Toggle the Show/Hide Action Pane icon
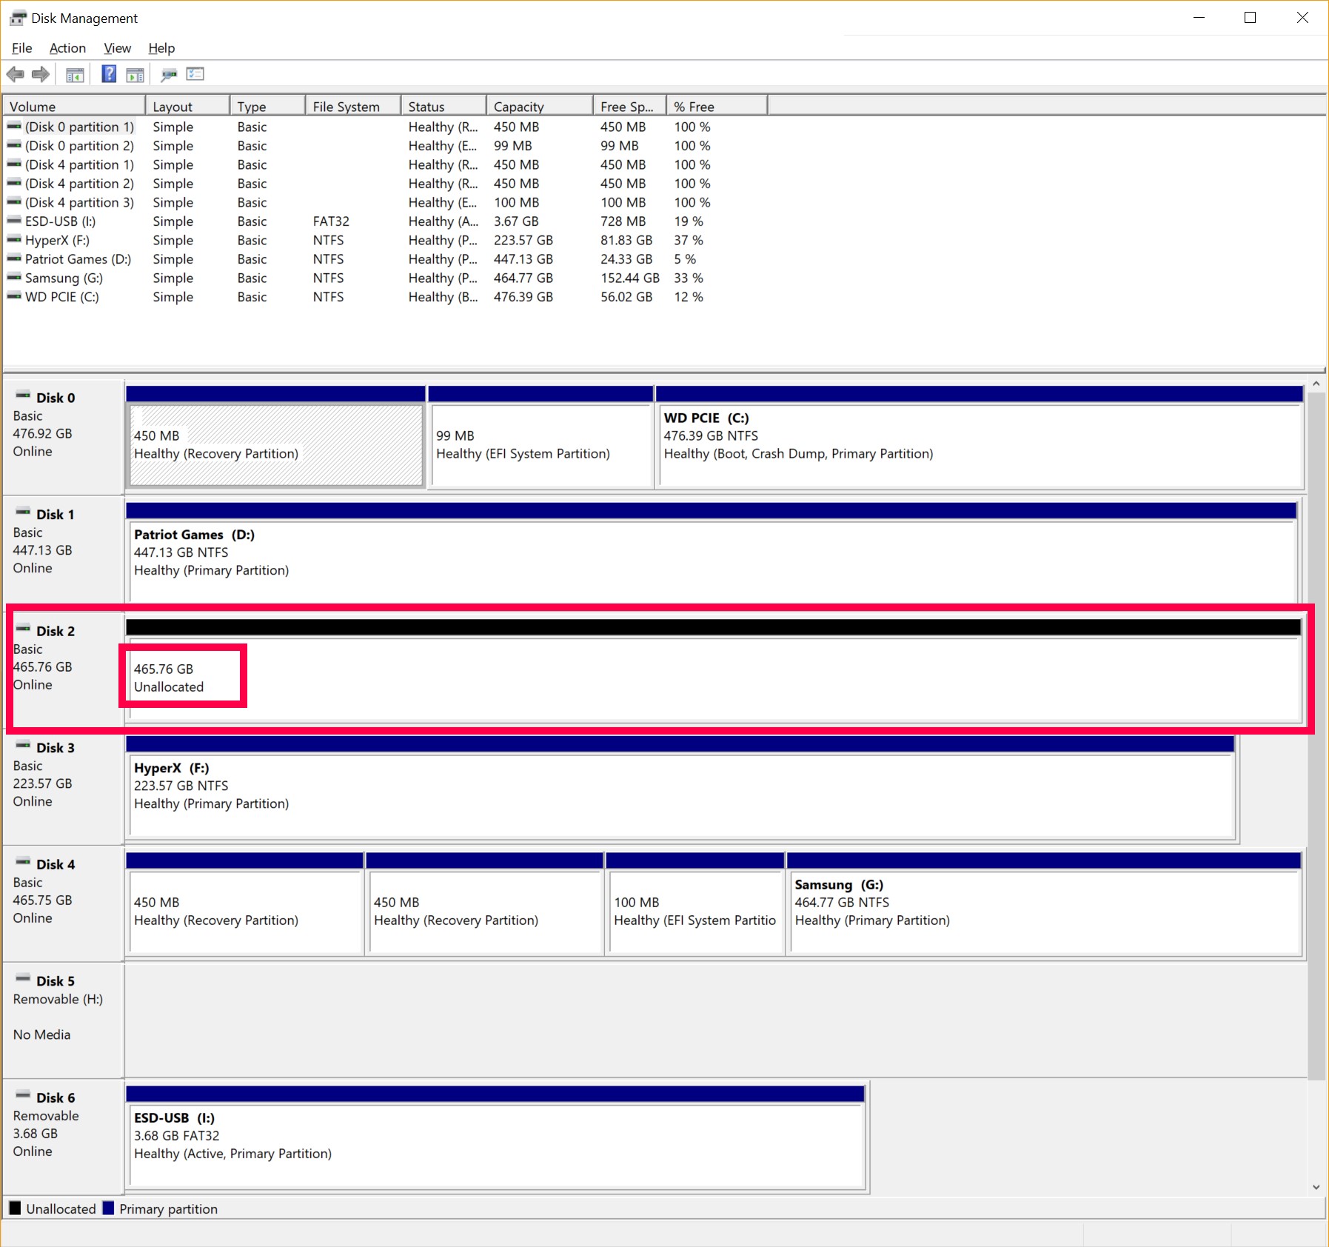This screenshot has height=1247, width=1329. 135,74
